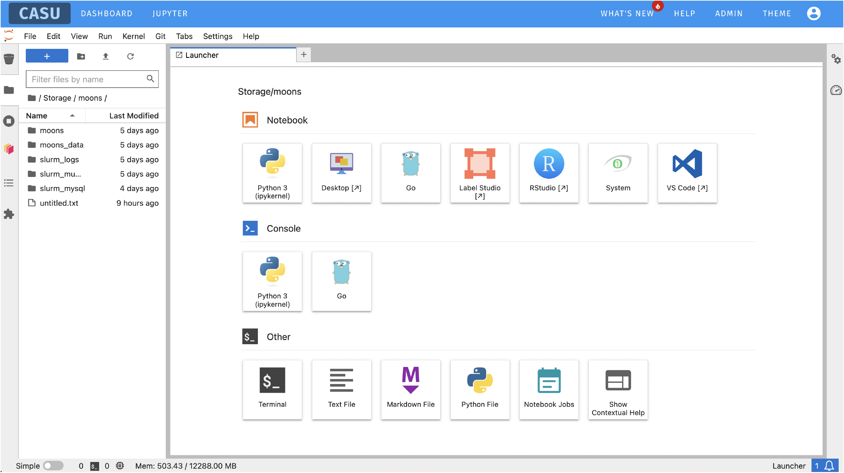Open the moons folder row

pyautogui.click(x=92, y=130)
